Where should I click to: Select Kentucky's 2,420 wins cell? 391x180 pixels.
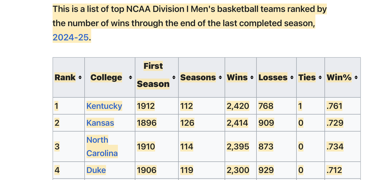pos(238,106)
